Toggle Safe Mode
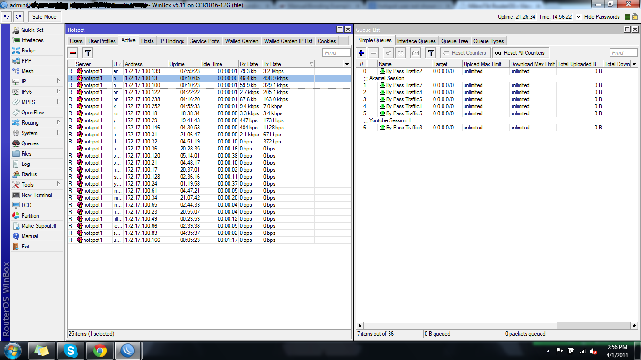 pos(44,16)
